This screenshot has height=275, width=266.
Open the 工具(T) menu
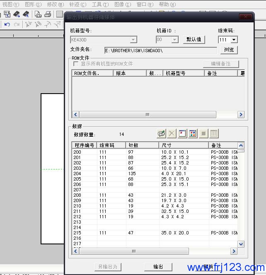[x=100, y=5]
